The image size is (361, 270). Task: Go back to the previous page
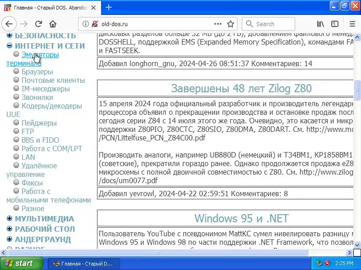click(x=9, y=24)
